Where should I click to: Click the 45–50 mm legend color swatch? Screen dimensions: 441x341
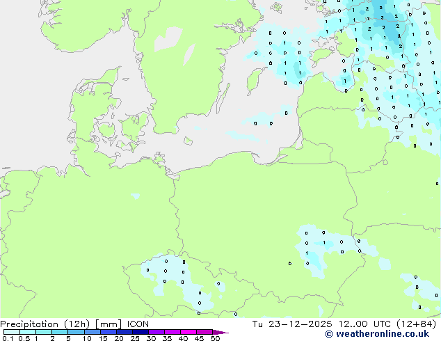pos(205,332)
